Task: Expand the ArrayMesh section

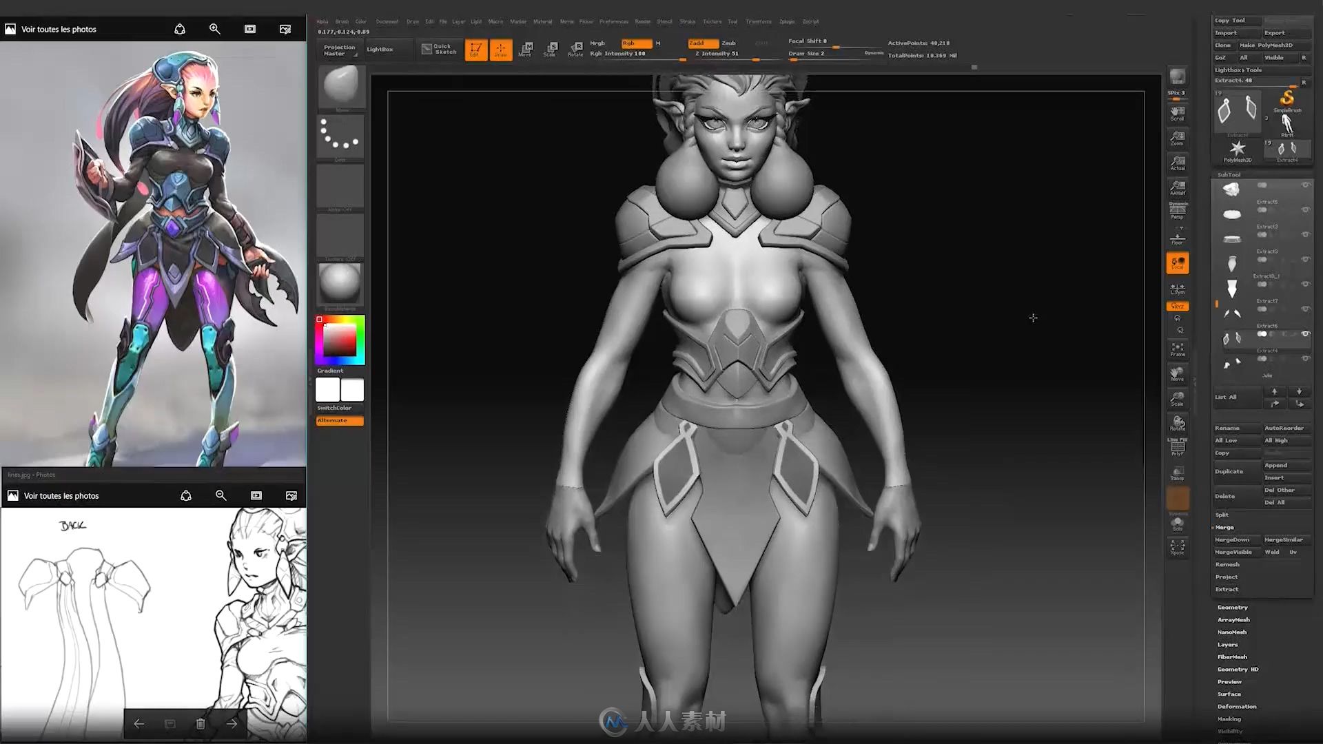Action: (x=1233, y=620)
